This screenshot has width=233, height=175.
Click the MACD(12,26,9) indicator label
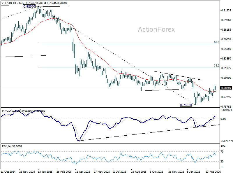coord(12,111)
